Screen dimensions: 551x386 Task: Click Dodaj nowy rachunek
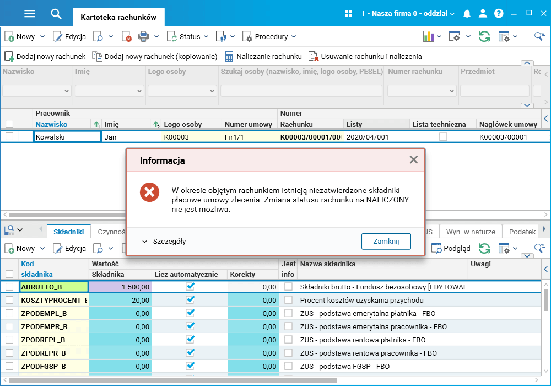pyautogui.click(x=45, y=56)
